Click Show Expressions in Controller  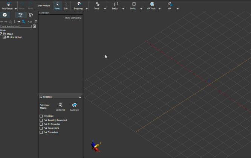click(73, 18)
